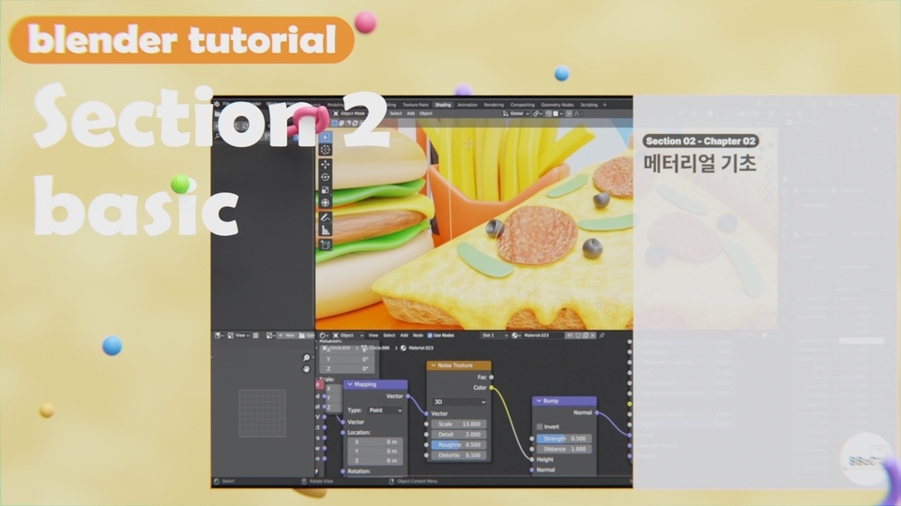
Task: Click pan hand icon in image editor
Action: point(306,368)
